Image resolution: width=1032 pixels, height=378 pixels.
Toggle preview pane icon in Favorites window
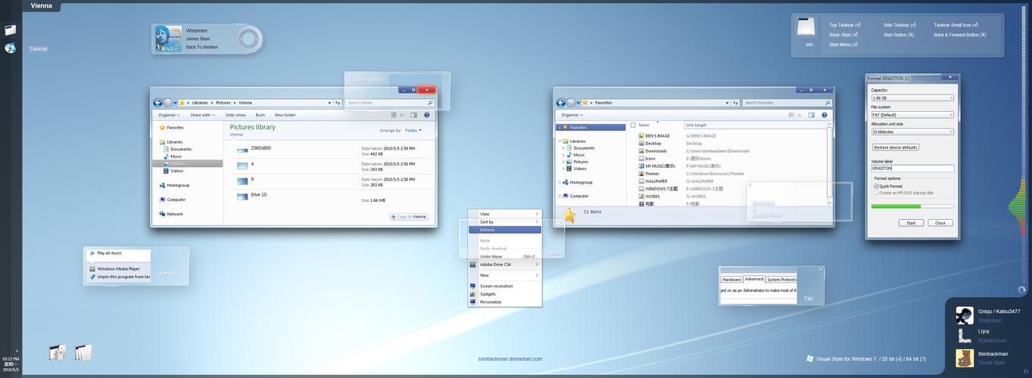[x=811, y=115]
